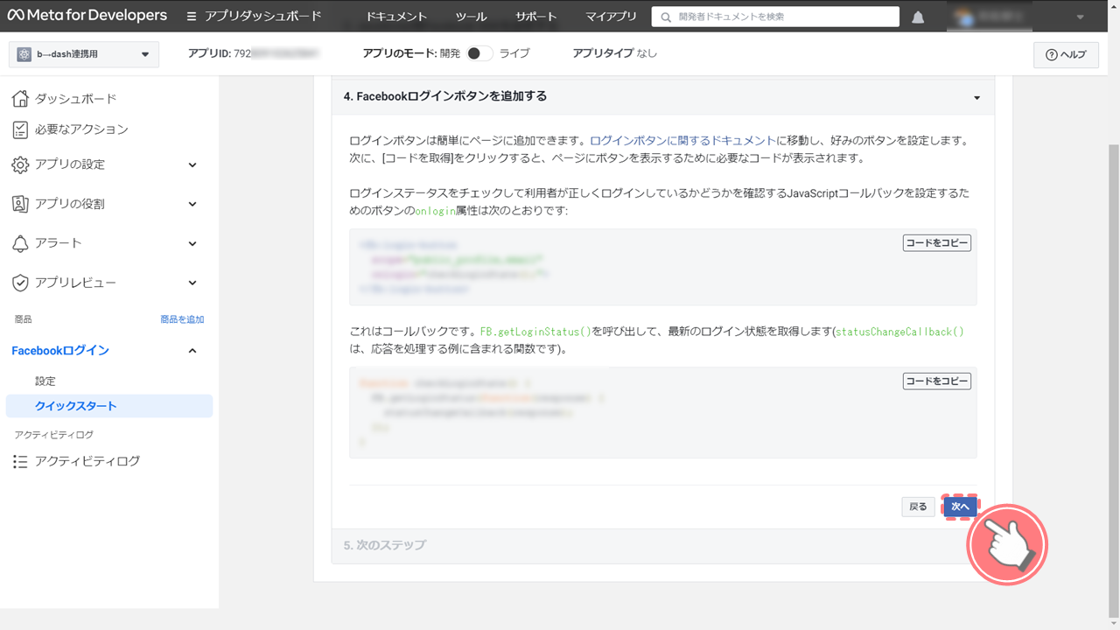Open the アプリダッシュボード hamburger menu
This screenshot has width=1120, height=630.
[192, 17]
